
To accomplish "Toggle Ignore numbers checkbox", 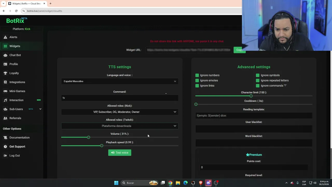I will click(197, 75).
